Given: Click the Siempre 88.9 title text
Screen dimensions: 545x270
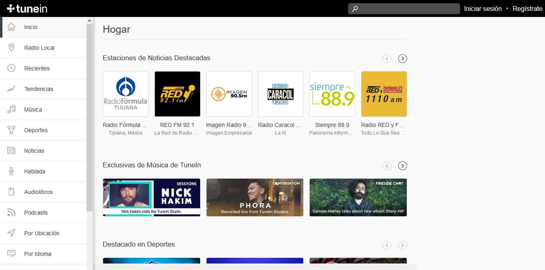Looking at the screenshot, I should 332,125.
